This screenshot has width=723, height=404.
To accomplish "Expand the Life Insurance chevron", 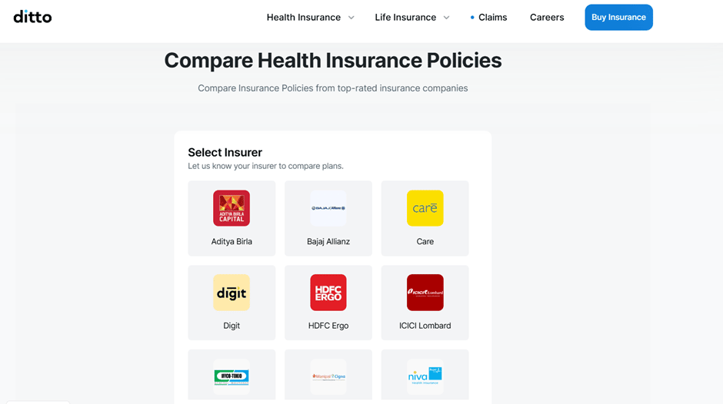I will pos(446,18).
